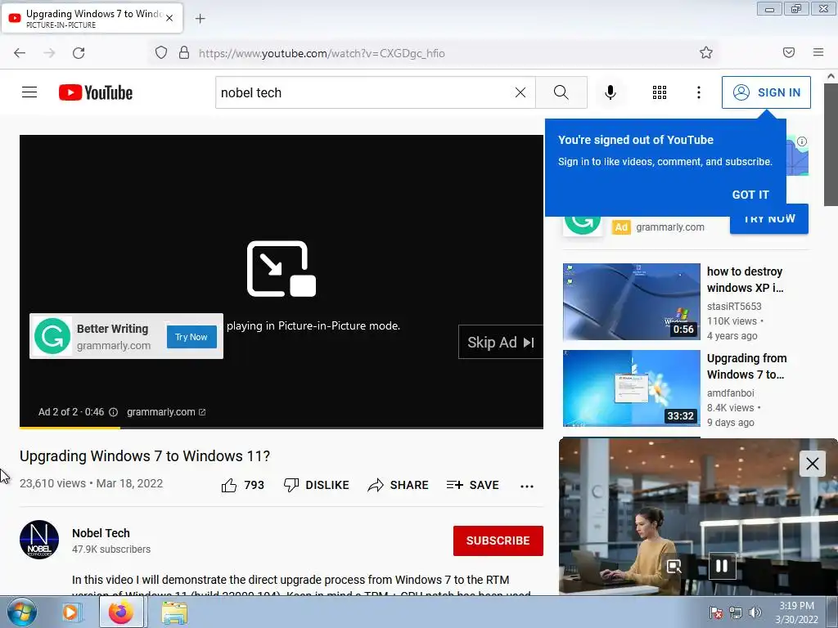
Task: Click TRY NOW in sidebar Grammarly ad
Action: click(769, 218)
